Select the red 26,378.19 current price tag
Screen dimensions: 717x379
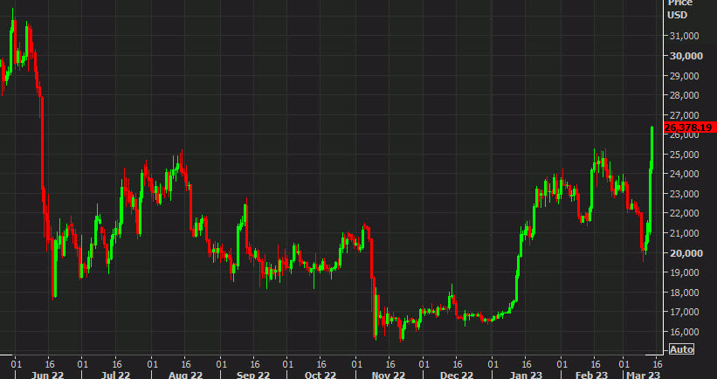pos(689,128)
